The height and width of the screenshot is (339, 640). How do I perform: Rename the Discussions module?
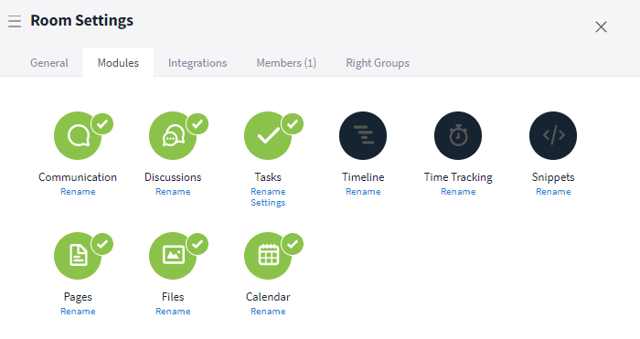(173, 191)
